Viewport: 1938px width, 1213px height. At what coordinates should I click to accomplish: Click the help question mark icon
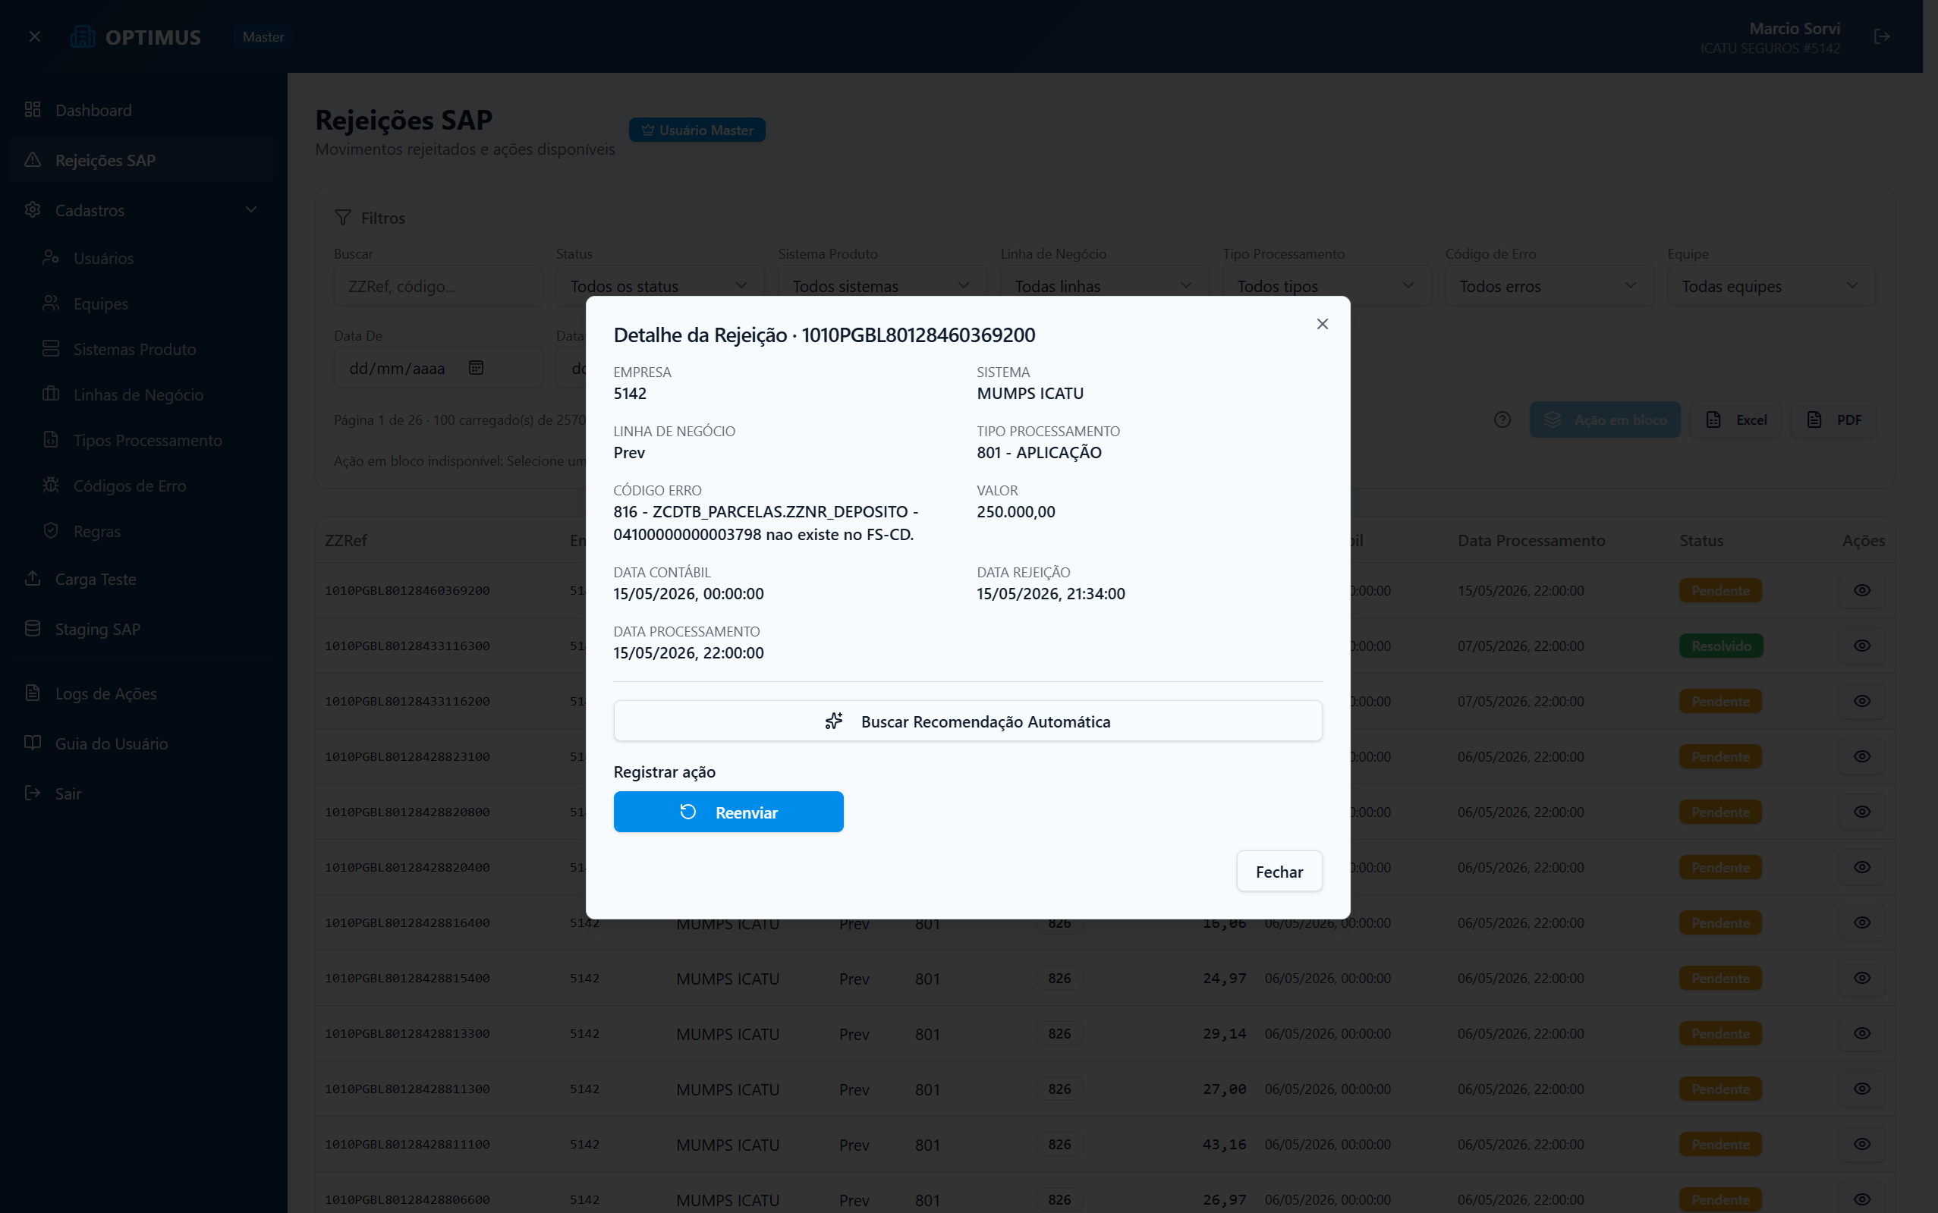[1502, 420]
